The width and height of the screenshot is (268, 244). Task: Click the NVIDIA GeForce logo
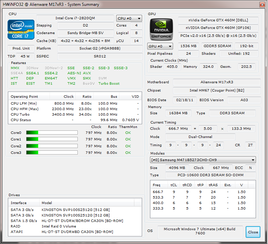coord(161,29)
